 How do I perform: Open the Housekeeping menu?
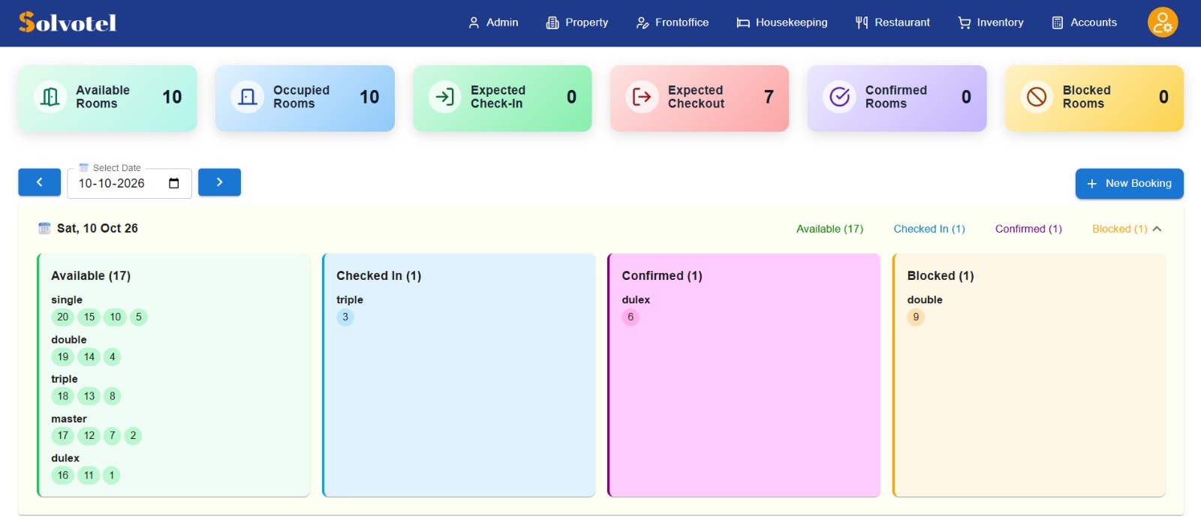[782, 23]
